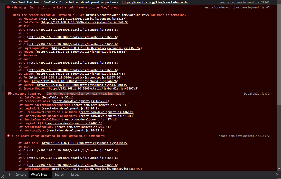Viewport: 281px width, 179px height.
Task: Open source link react-jsx-dev-runtime.development.js:97
Action: (236, 7)
